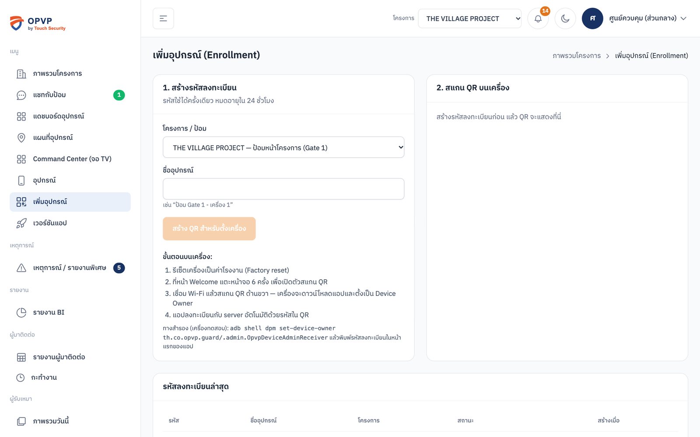Click the เวอร์ชันแอป rocket icon
The image size is (700, 437).
21,223
